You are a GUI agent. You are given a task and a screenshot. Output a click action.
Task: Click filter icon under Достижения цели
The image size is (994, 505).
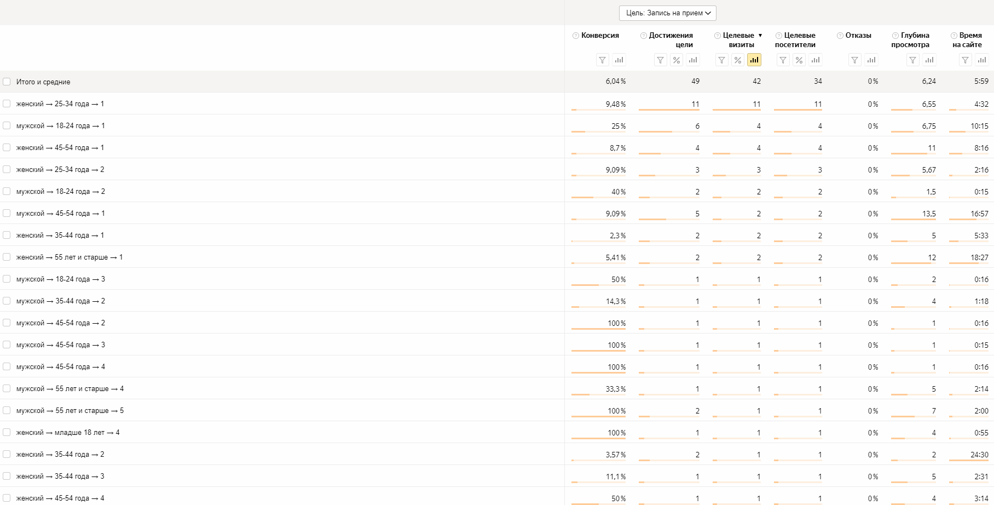[x=661, y=60]
